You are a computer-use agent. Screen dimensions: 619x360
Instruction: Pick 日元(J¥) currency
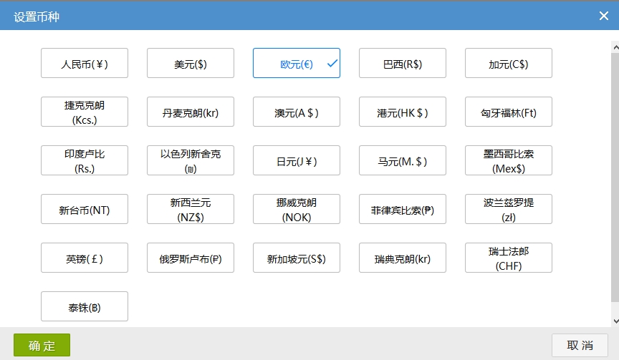pyautogui.click(x=297, y=160)
